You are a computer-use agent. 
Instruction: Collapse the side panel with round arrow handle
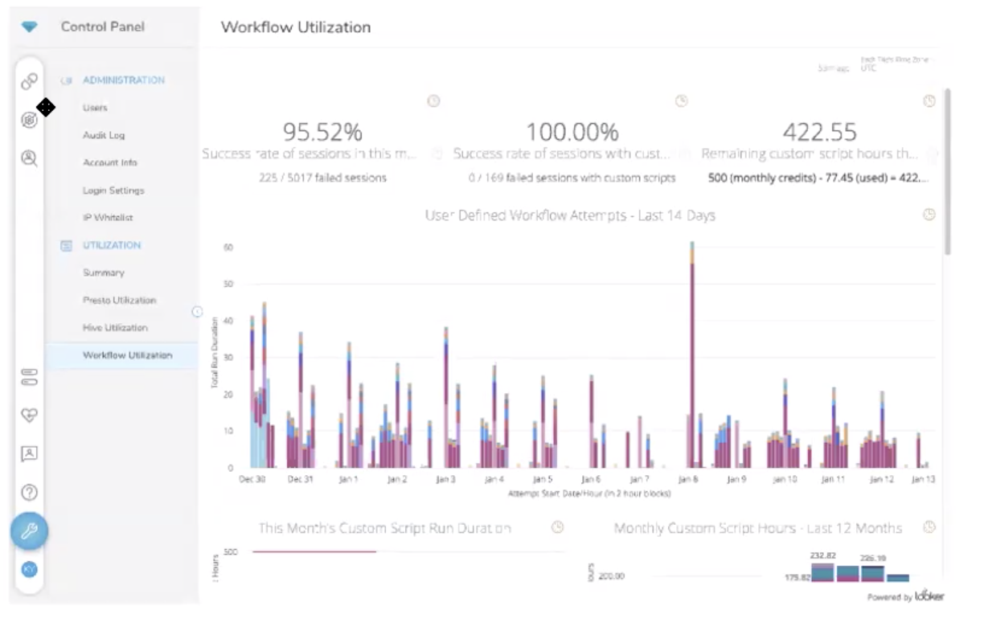tap(197, 312)
